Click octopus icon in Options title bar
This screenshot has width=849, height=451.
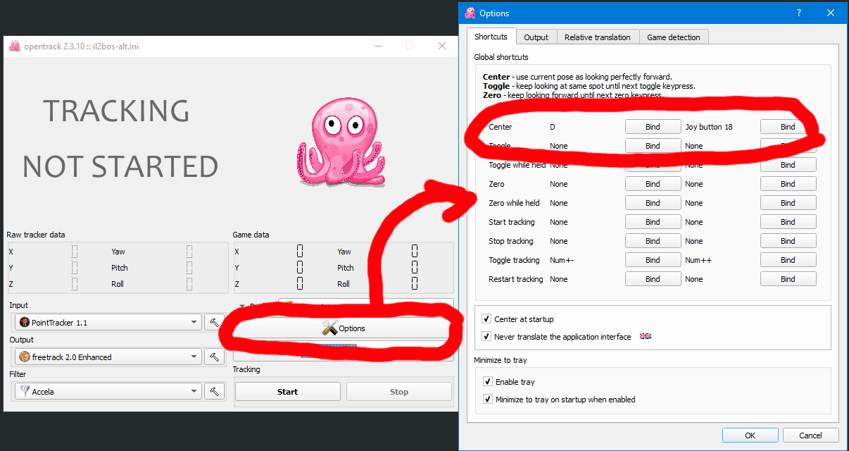tap(470, 13)
